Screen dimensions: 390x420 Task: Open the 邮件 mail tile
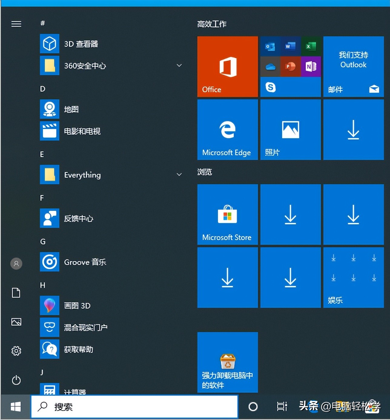coord(354,67)
